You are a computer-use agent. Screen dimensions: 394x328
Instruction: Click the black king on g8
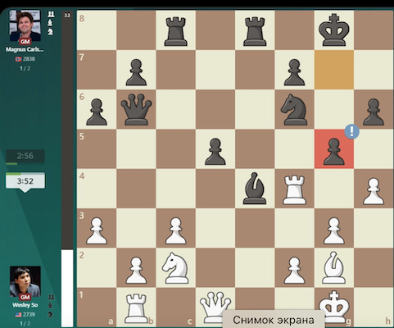pos(334,30)
